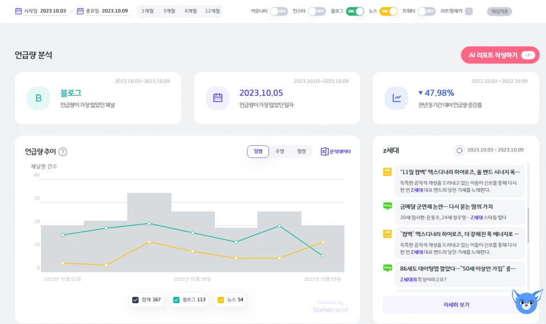This screenshot has height=324, width=546.
Task: Turn off the 뉴스 channel switch
Action: click(388, 11)
